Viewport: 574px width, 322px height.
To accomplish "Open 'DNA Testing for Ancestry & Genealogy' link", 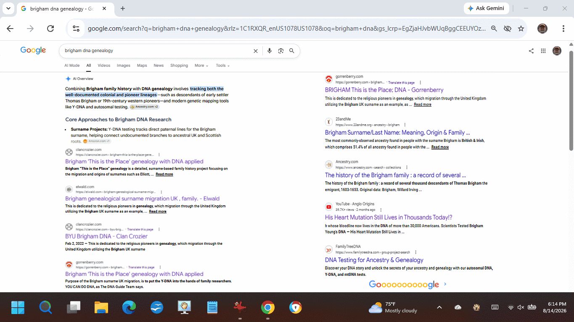I will click(x=374, y=260).
